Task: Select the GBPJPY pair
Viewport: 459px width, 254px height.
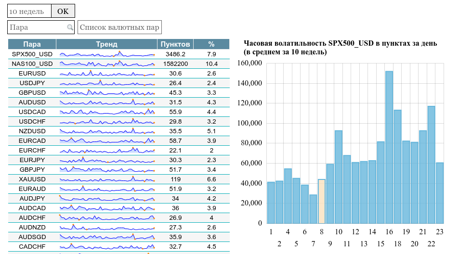Action: click(x=32, y=170)
